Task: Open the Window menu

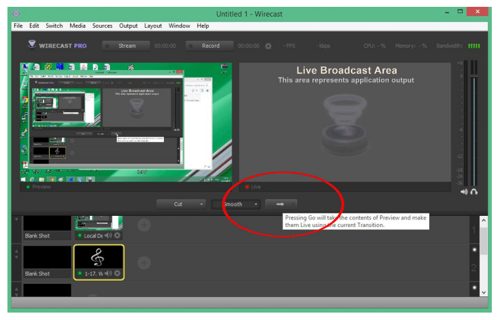Action: point(179,25)
